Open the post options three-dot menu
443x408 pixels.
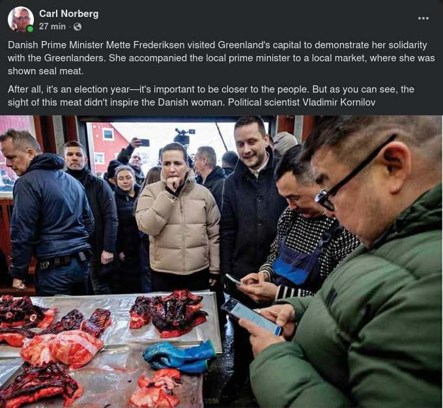pyautogui.click(x=423, y=18)
